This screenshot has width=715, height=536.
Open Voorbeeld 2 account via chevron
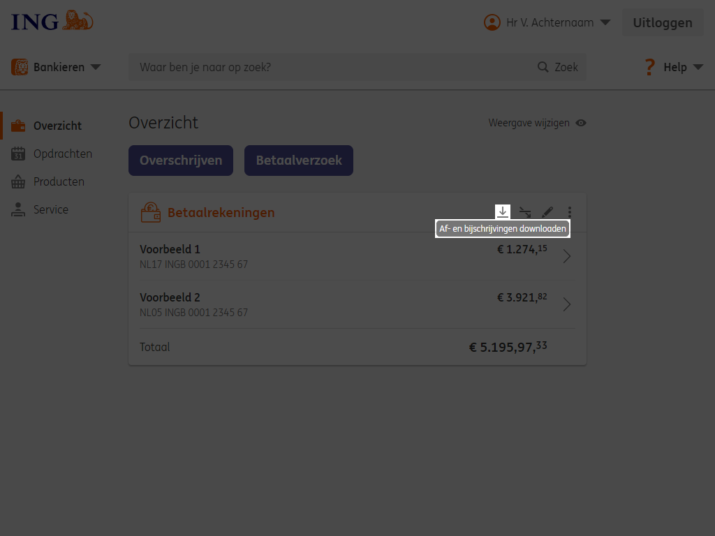[567, 304]
